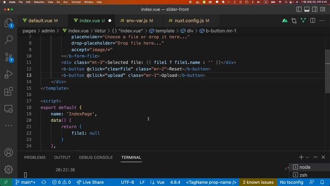Click Wi-Fi icon in macOS menu bar
Viewport: 330px width, 186px height.
tap(280, 2)
